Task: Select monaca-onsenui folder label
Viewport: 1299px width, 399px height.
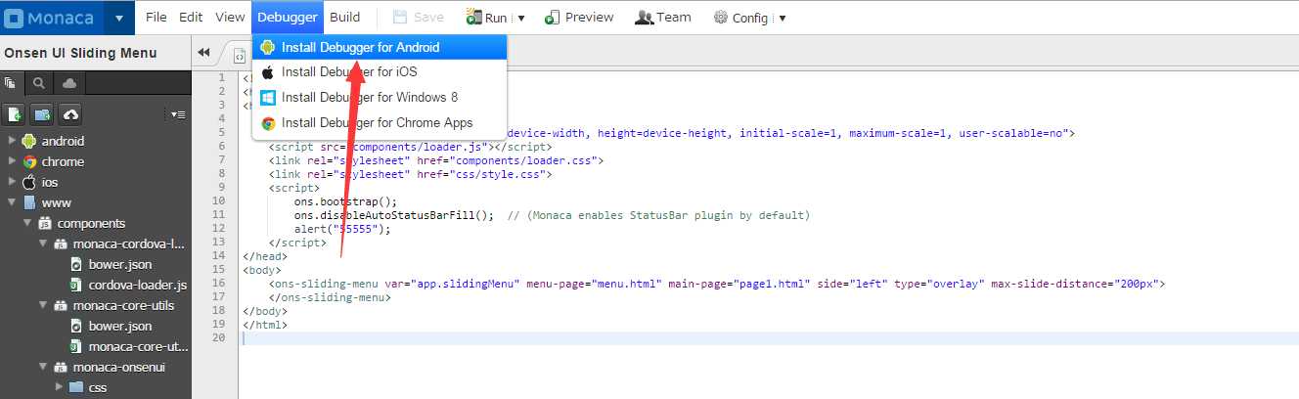Action: pos(119,367)
